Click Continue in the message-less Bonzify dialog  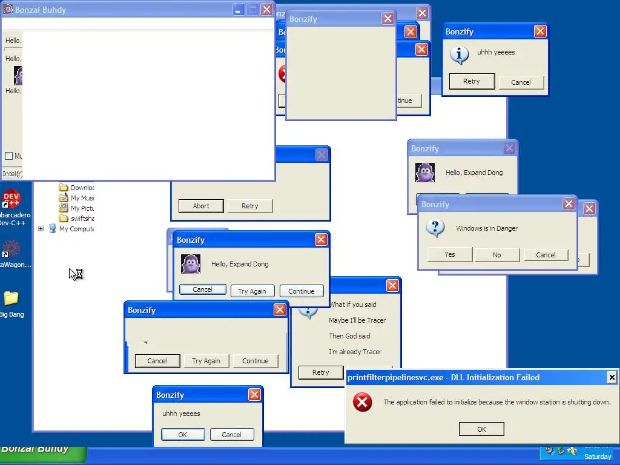pyautogui.click(x=256, y=361)
